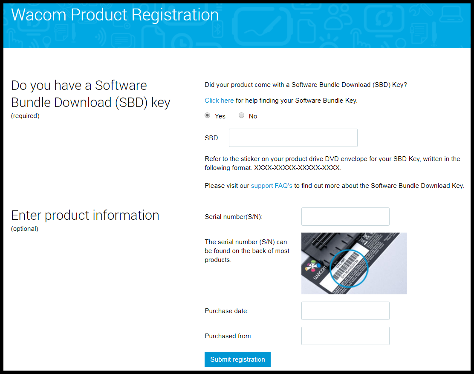Select the No radio button
474x374 pixels.
241,115
